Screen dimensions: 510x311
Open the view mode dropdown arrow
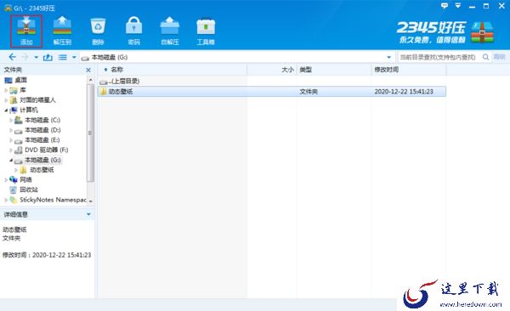[x=74, y=57]
